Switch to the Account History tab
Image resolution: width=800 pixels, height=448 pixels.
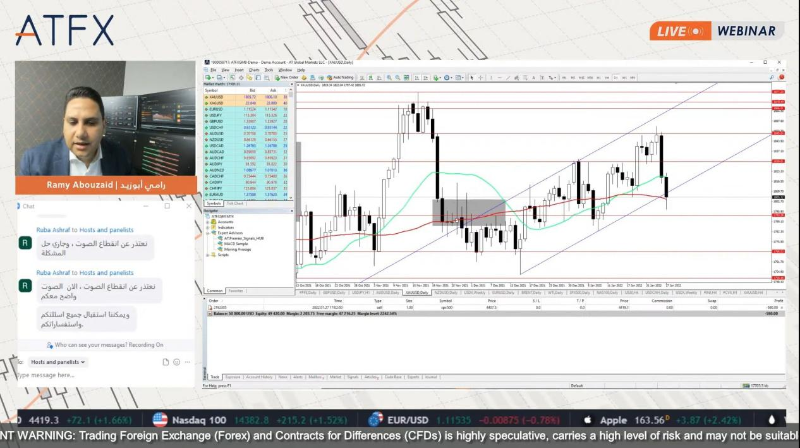tap(259, 377)
